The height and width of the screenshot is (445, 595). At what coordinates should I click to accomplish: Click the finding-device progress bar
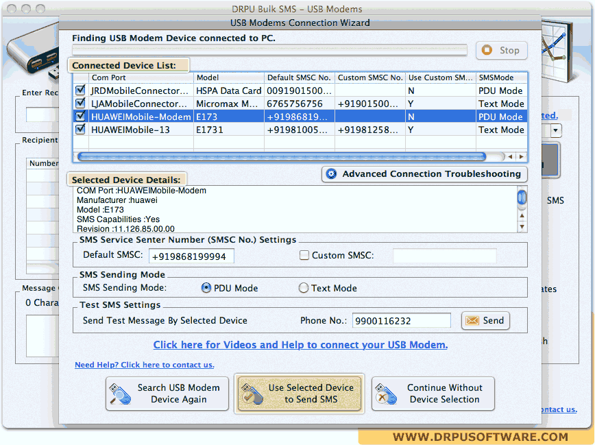click(x=269, y=50)
